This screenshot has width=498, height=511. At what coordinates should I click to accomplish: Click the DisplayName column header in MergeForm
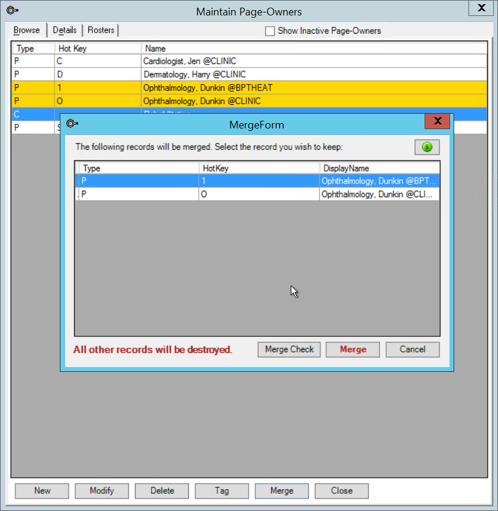[x=380, y=168]
